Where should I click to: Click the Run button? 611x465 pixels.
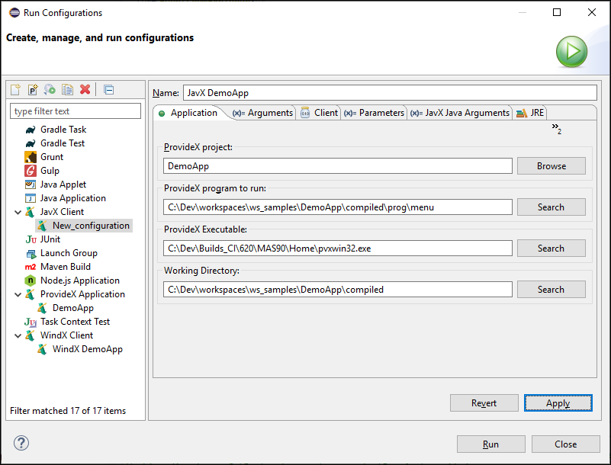tap(491, 444)
